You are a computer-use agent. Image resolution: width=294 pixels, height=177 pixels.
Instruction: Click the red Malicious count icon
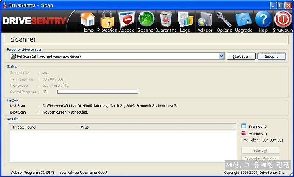pyautogui.click(x=244, y=133)
